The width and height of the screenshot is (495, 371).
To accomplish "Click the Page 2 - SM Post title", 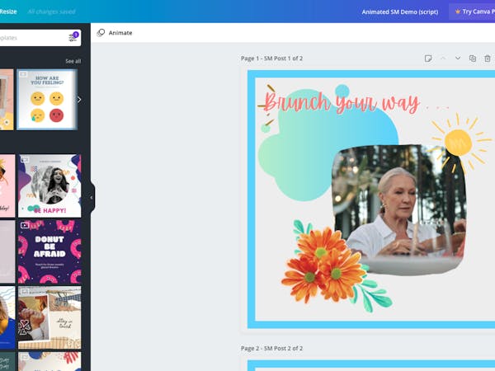I will coord(271,348).
